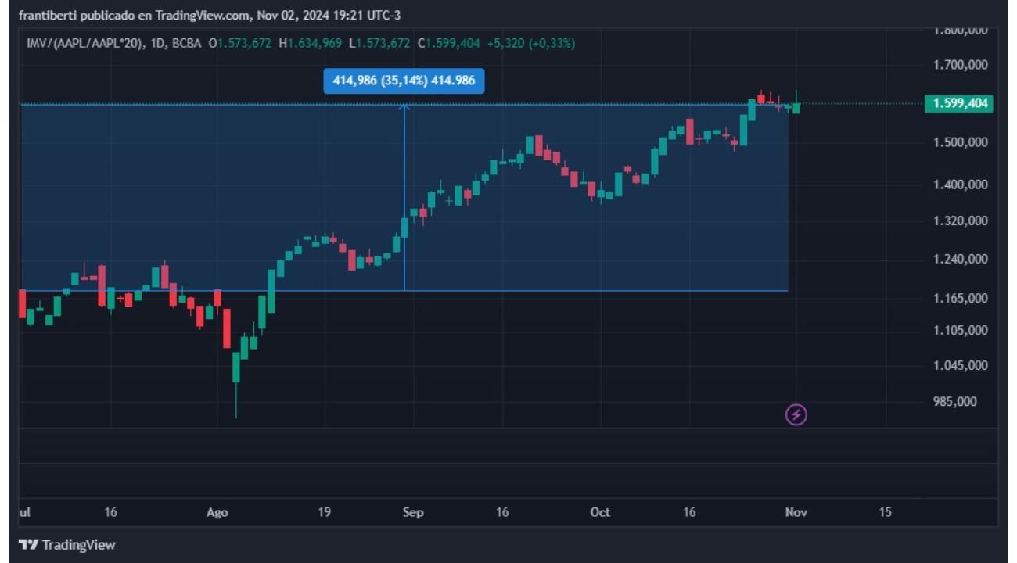This screenshot has width=1017, height=563.
Task: Click the Sep label on time axis
Action: pos(413,512)
